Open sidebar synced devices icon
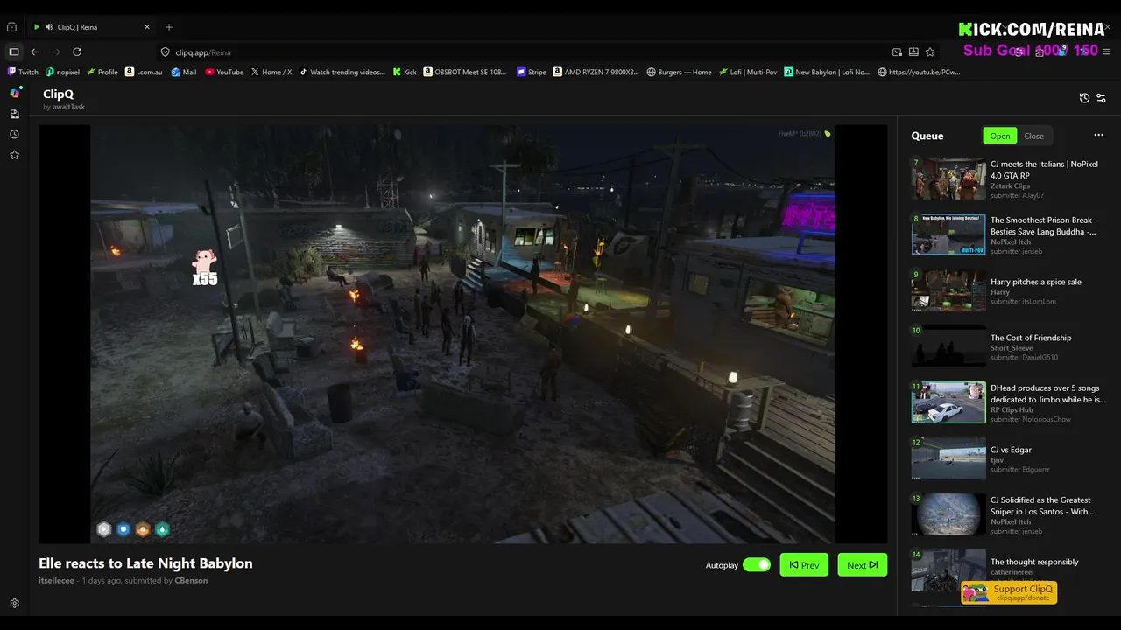This screenshot has width=1121, height=630. pos(14,114)
